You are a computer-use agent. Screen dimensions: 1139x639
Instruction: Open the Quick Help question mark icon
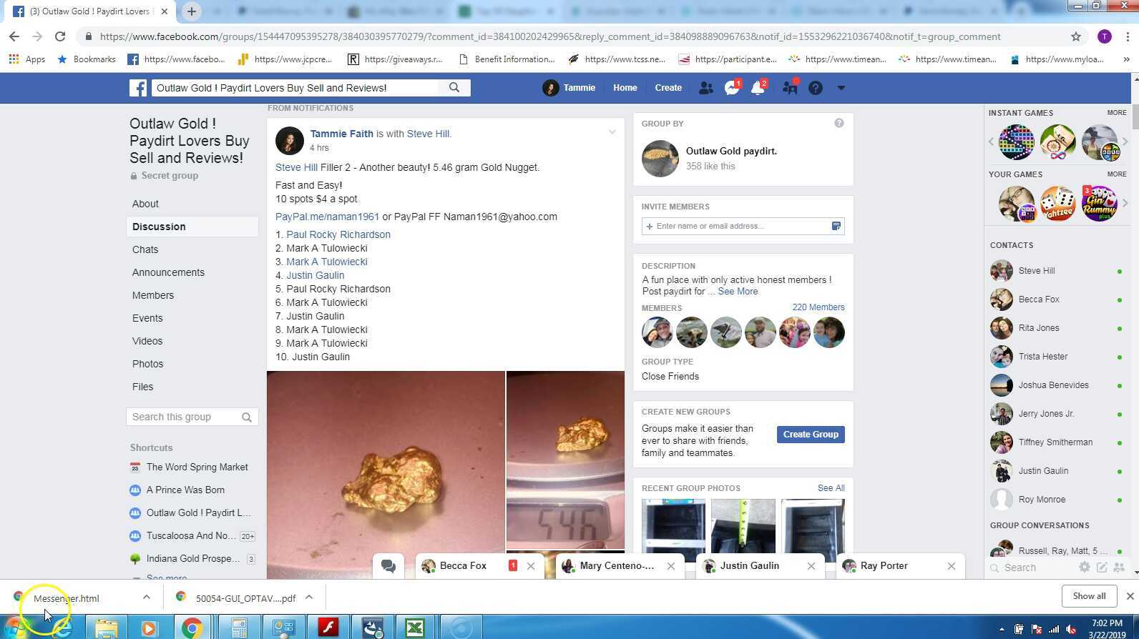pos(816,88)
